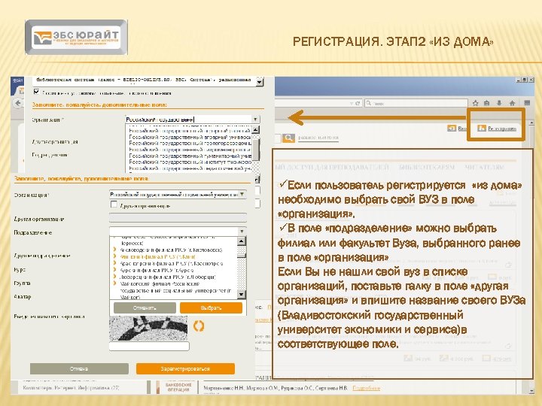Click the down arrow of the Подразделение list scrollbar
The width and height of the screenshot is (542, 406).
point(242,294)
